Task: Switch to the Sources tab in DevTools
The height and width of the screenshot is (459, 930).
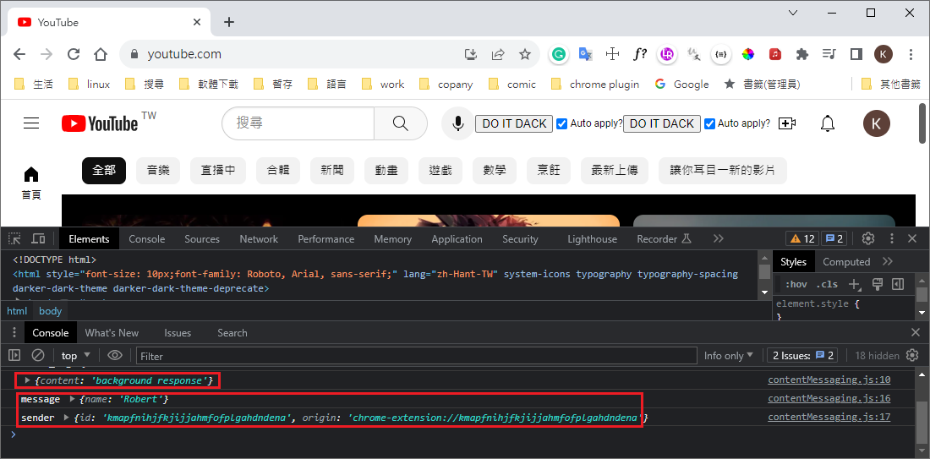Action: [x=202, y=239]
